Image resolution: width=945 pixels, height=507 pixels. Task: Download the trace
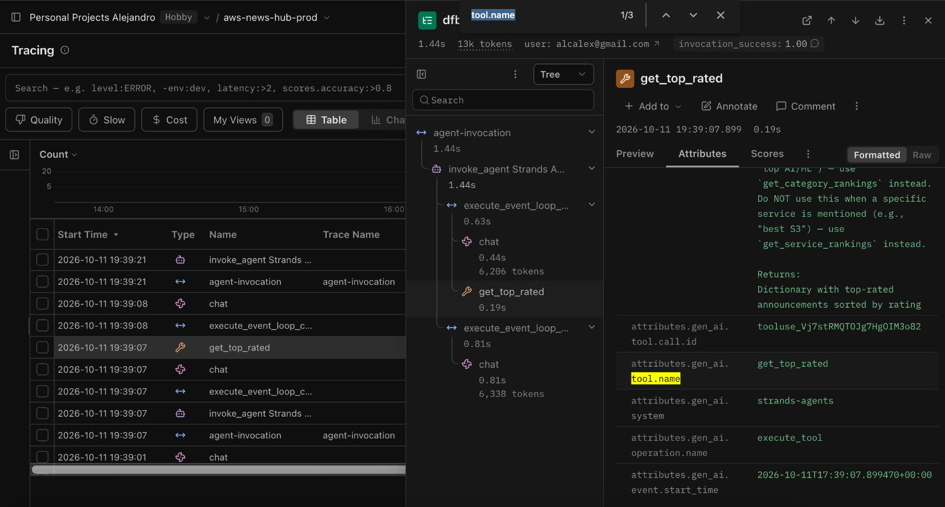click(x=880, y=20)
